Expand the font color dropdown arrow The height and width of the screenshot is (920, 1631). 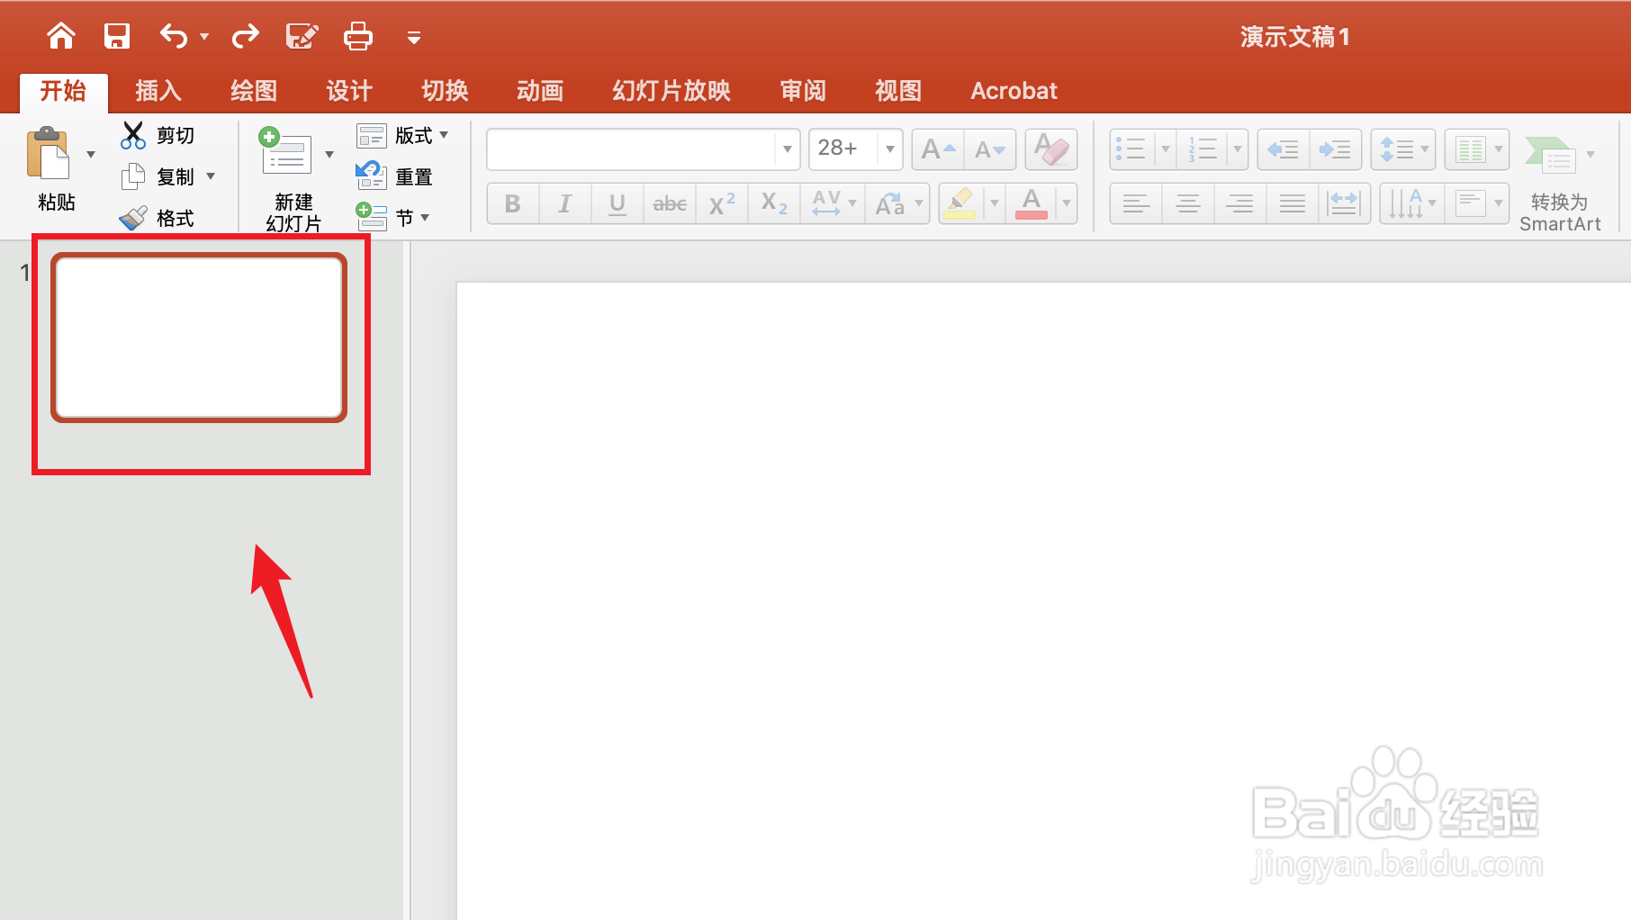[1067, 204]
